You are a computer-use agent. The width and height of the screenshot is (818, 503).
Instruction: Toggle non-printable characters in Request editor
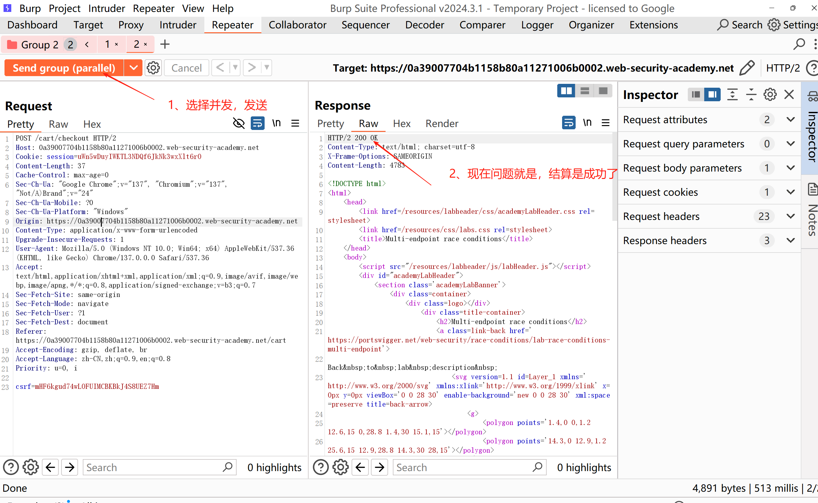click(276, 123)
